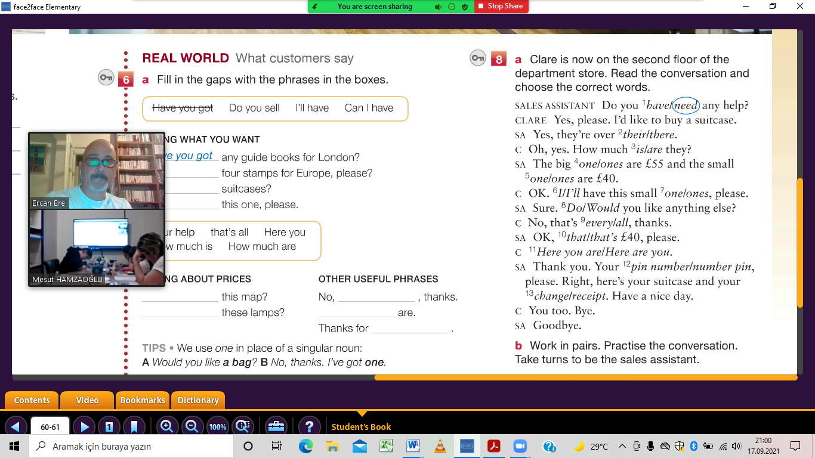Reset the zoom to 100%

tap(218, 426)
